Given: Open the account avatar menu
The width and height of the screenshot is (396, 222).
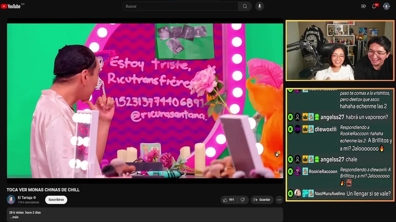Looking at the screenshot, I should (386, 6).
